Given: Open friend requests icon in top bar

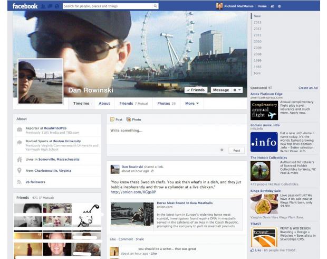Looking at the screenshot, I should coord(43,6).
